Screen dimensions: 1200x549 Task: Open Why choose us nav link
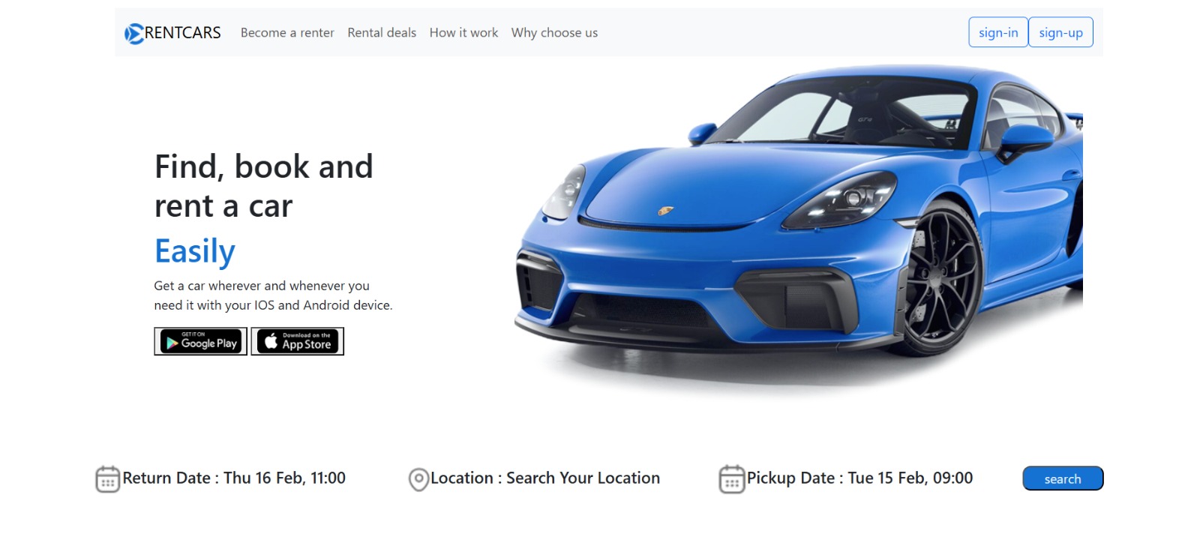554,33
